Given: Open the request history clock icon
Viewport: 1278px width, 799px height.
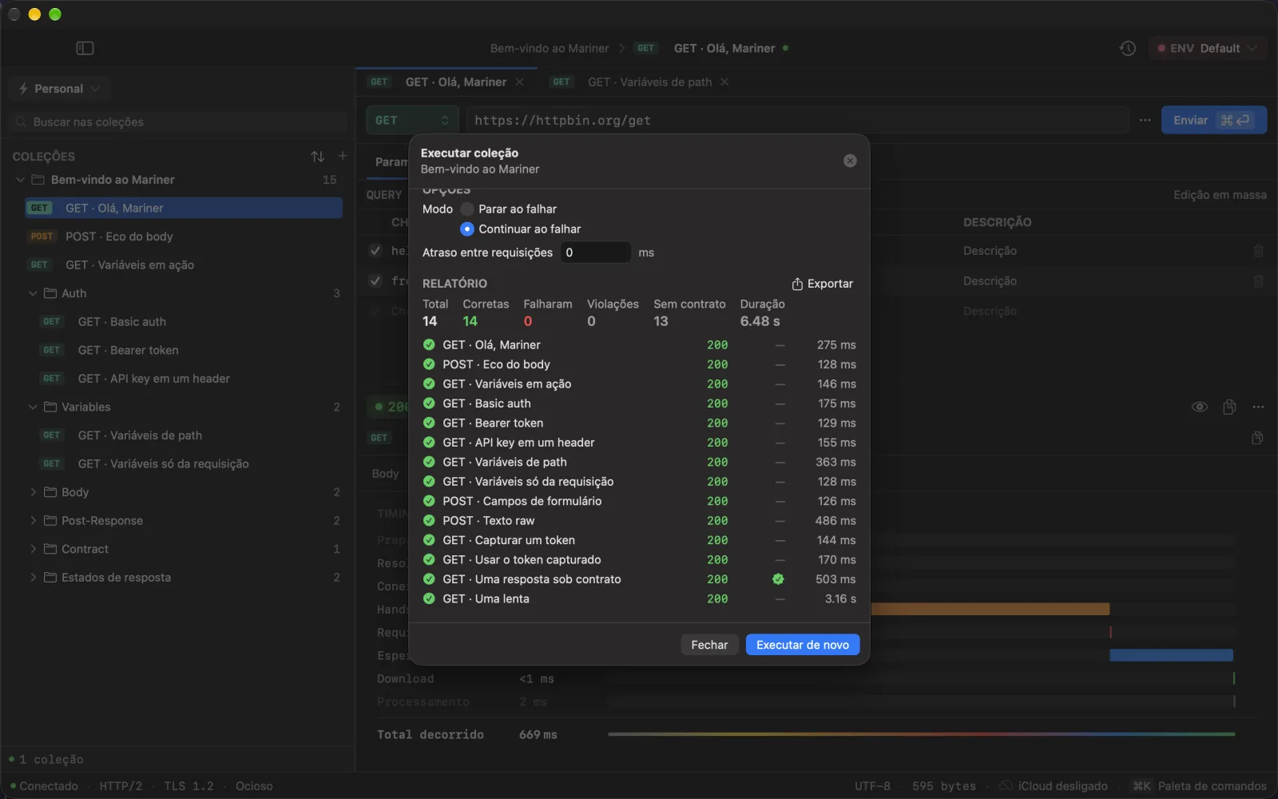Looking at the screenshot, I should (1127, 48).
